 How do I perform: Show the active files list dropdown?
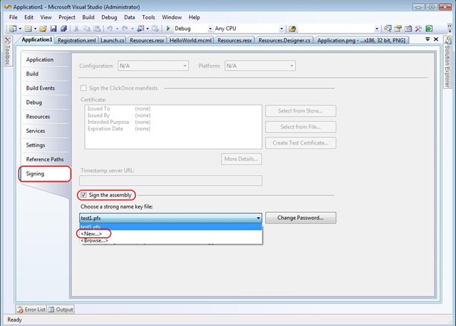coord(427,39)
